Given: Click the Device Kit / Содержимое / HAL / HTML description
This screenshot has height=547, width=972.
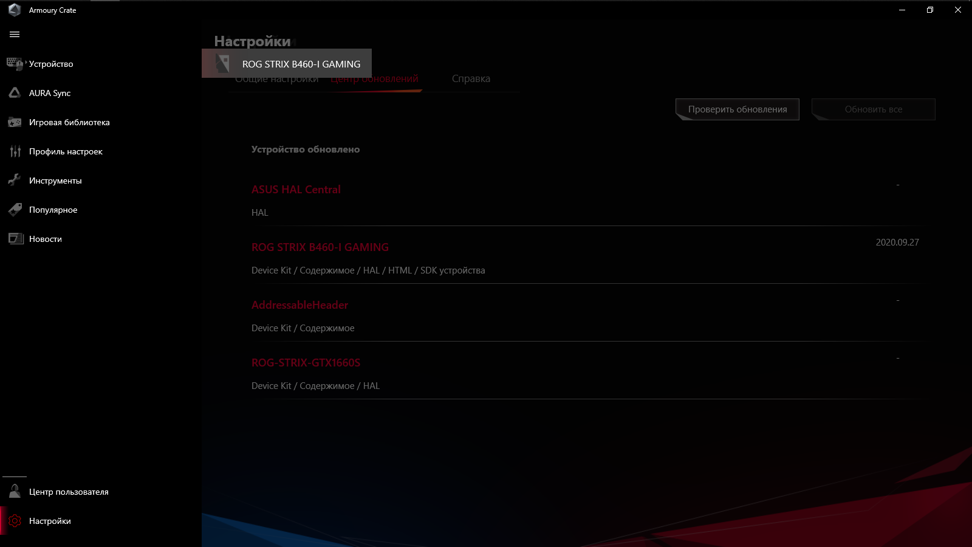Looking at the screenshot, I should pos(368,270).
